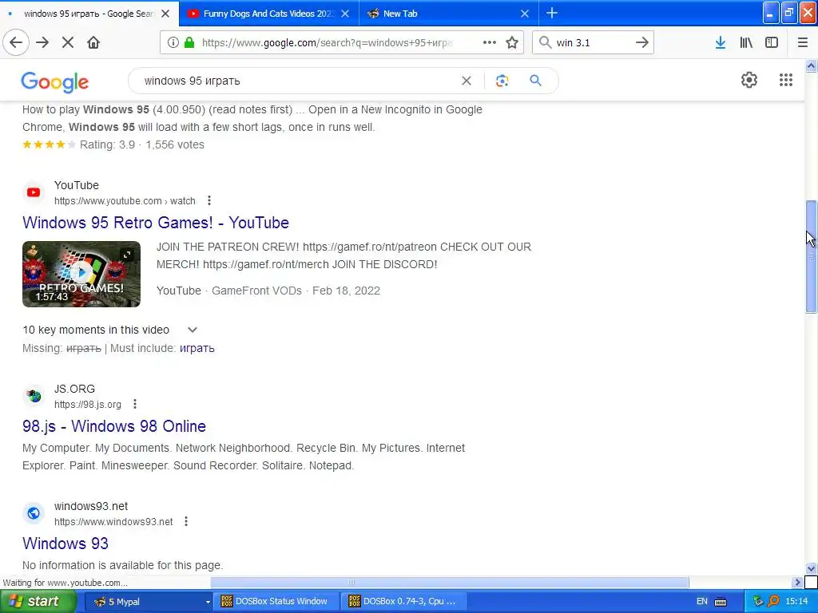Open Google quick settings gear
818x613 pixels.
749,80
